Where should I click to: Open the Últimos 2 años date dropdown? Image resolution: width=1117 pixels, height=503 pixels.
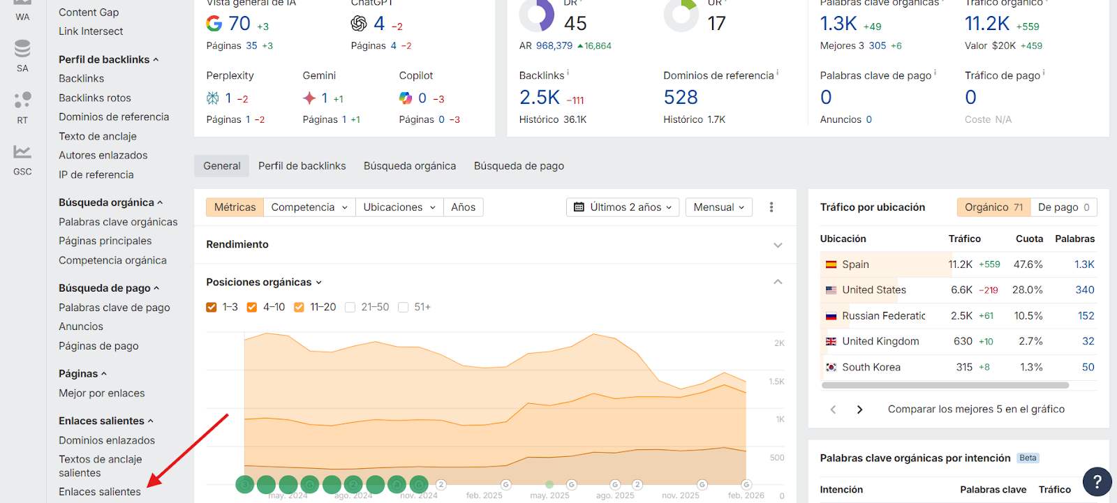point(623,207)
